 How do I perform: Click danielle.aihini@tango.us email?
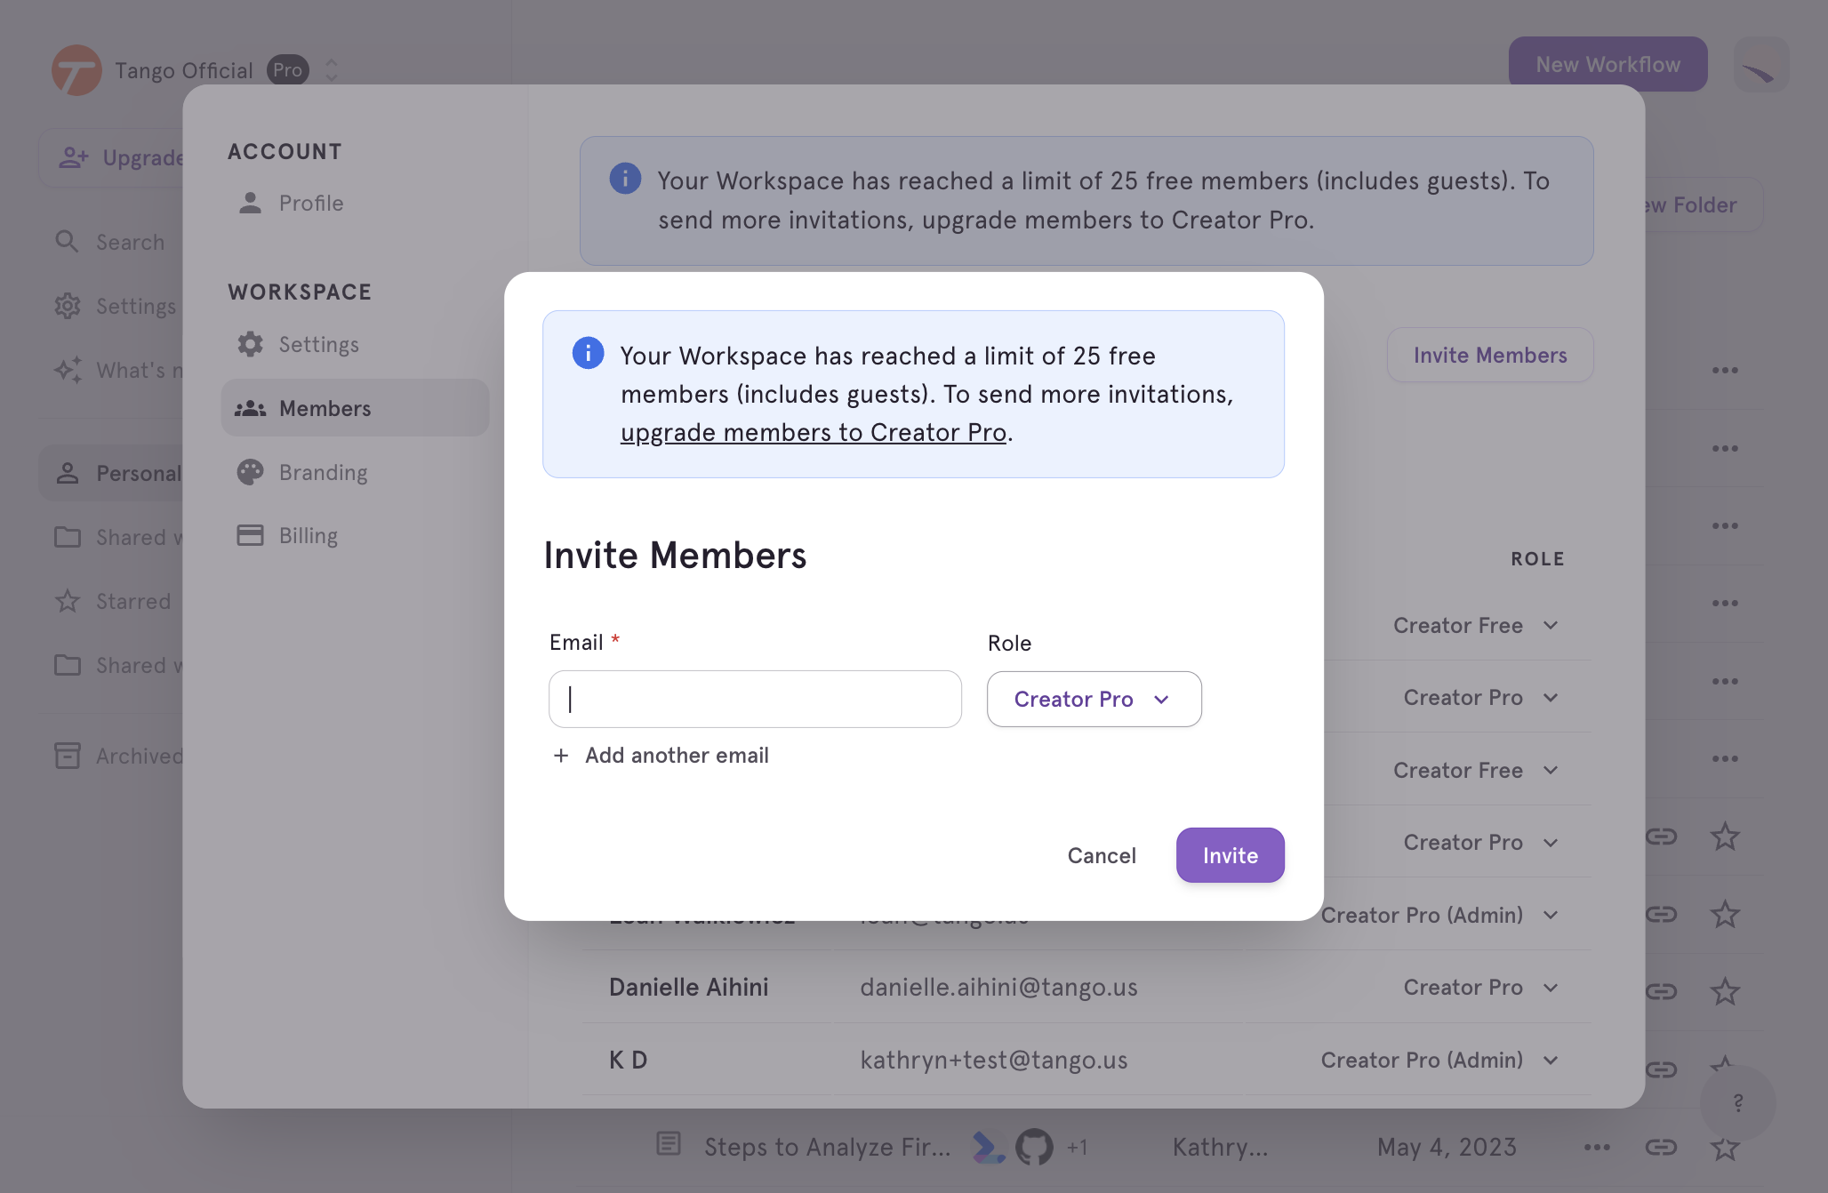pos(998,987)
